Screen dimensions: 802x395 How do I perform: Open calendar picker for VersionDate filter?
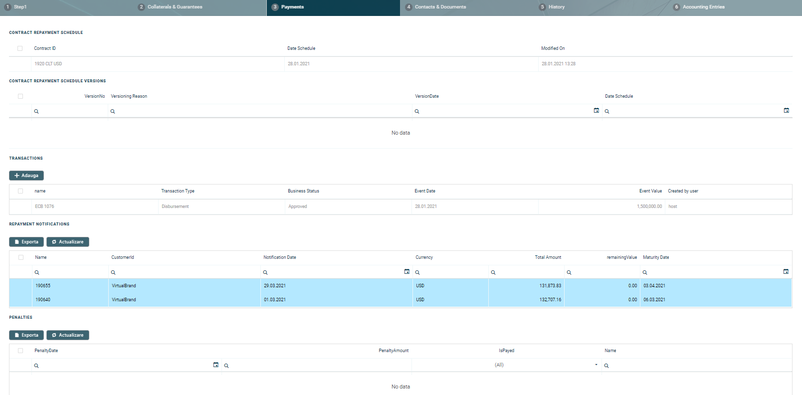point(596,111)
